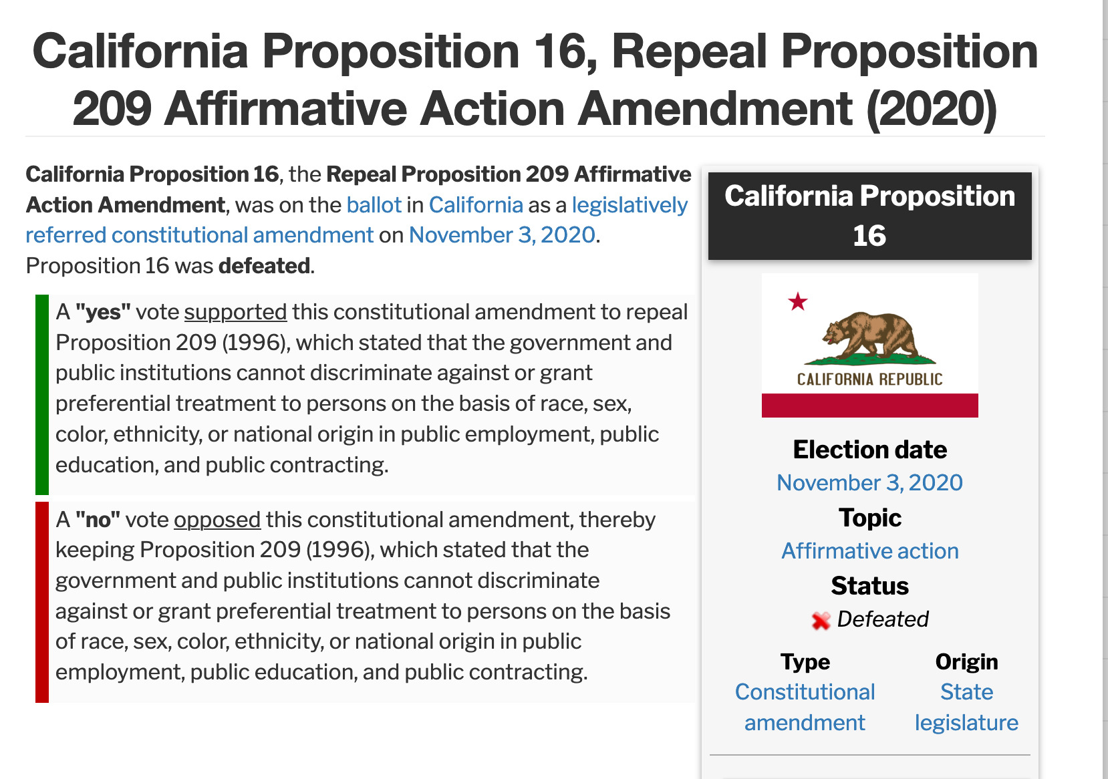1108x779 pixels.
Task: Click the California Republic flag image
Action: pos(869,345)
